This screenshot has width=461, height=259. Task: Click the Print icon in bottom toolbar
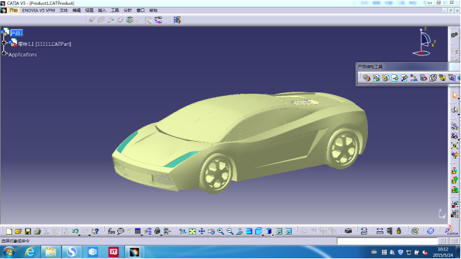(x=37, y=231)
